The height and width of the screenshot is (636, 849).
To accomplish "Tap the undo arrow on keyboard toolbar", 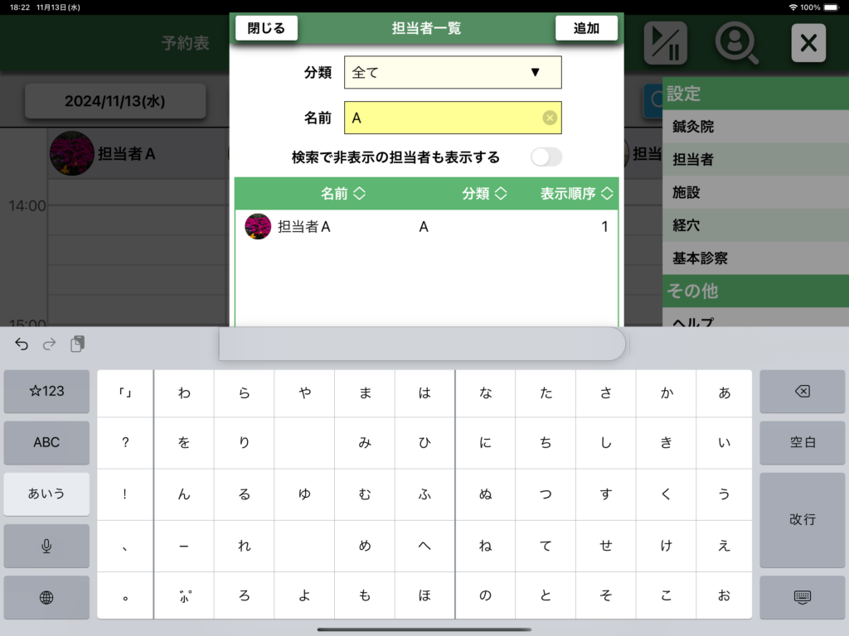I will pyautogui.click(x=22, y=344).
